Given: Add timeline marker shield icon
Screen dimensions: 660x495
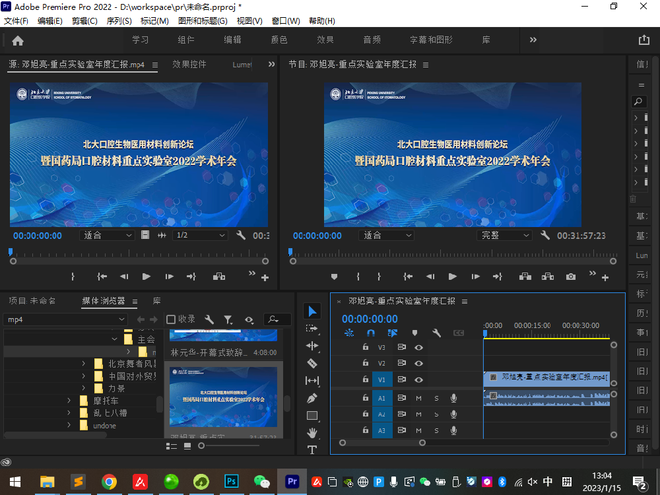Looking at the screenshot, I should coord(414,333).
